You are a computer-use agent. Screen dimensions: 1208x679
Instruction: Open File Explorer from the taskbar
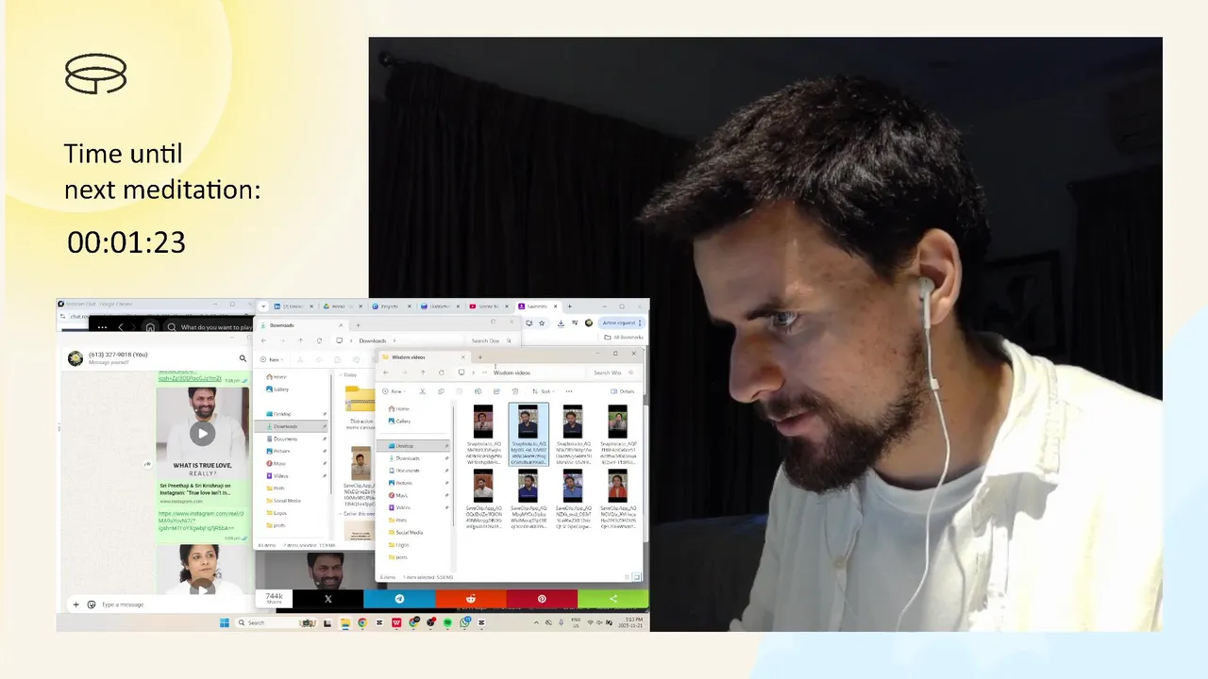pyautogui.click(x=345, y=622)
